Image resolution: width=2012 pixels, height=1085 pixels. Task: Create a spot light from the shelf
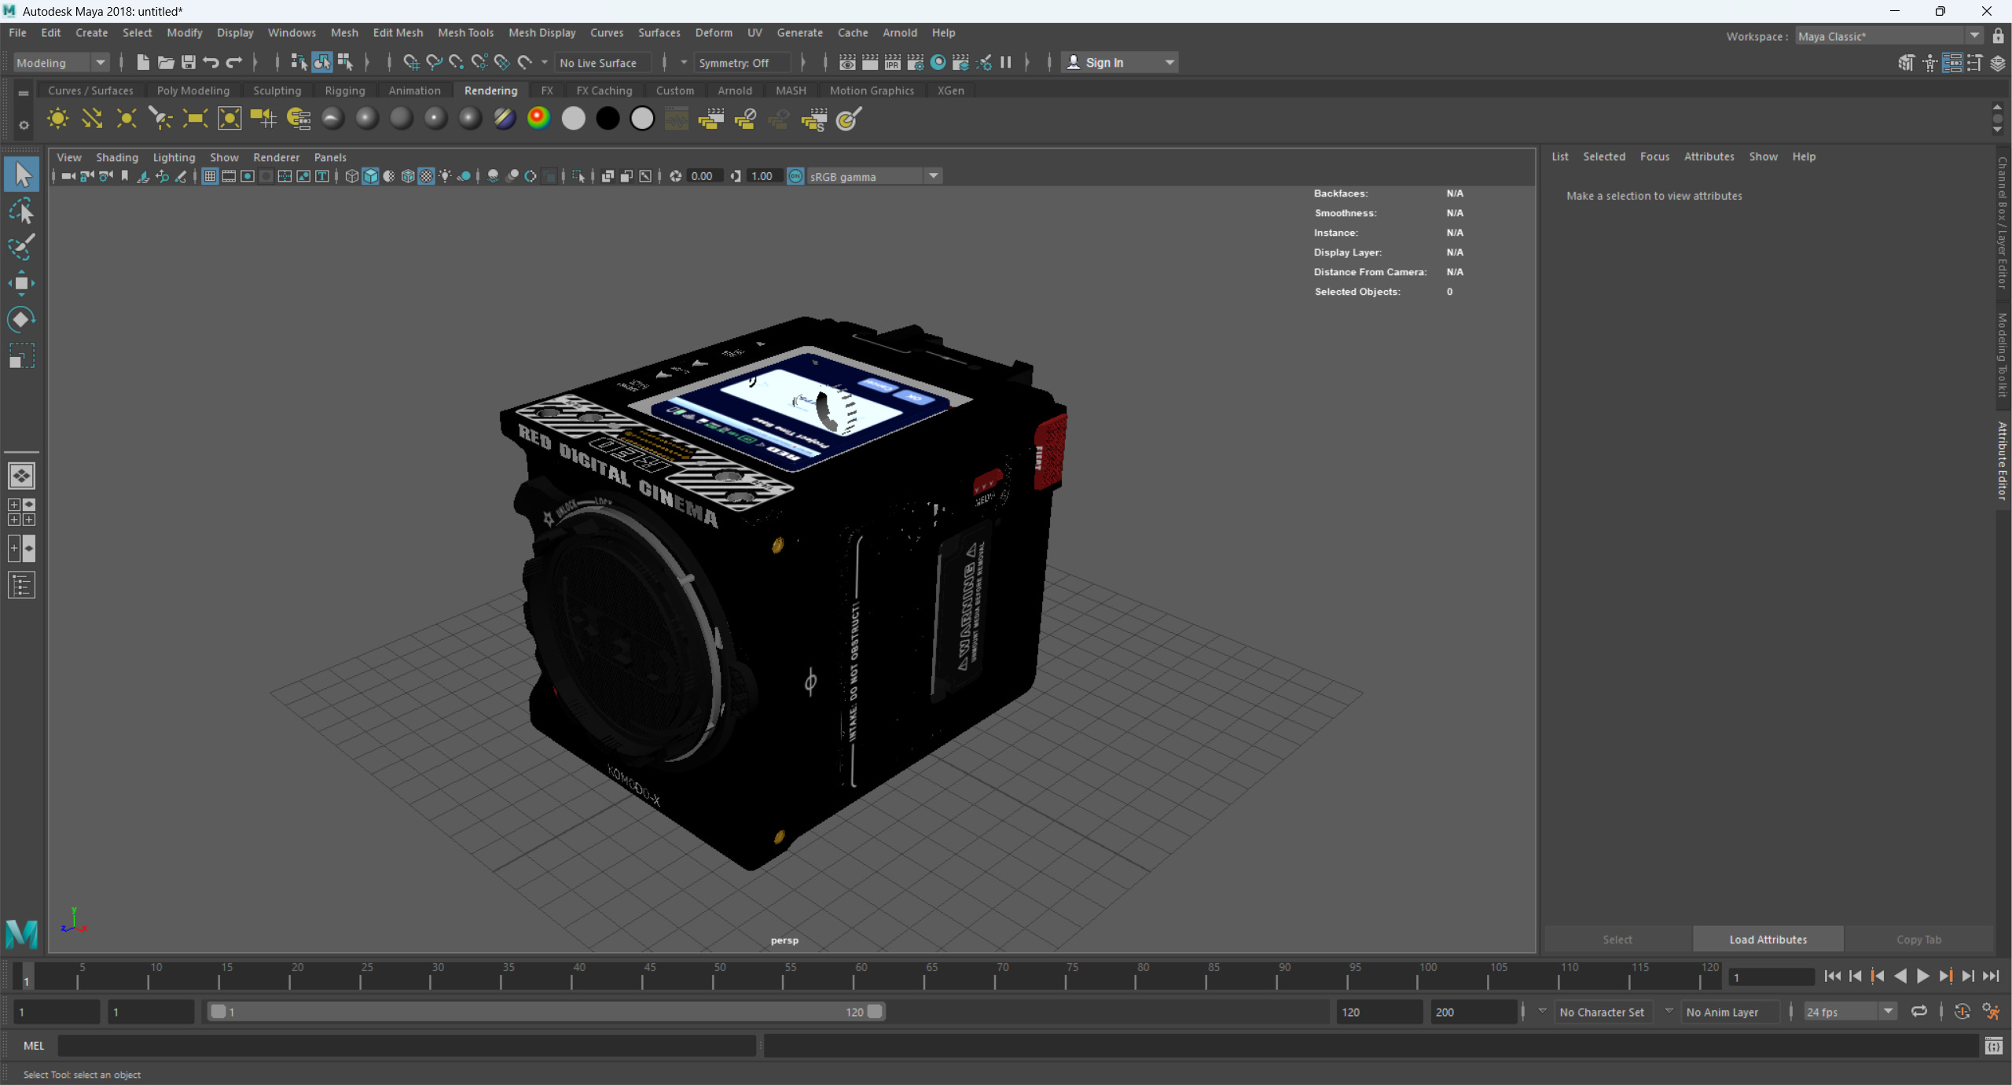pos(160,119)
